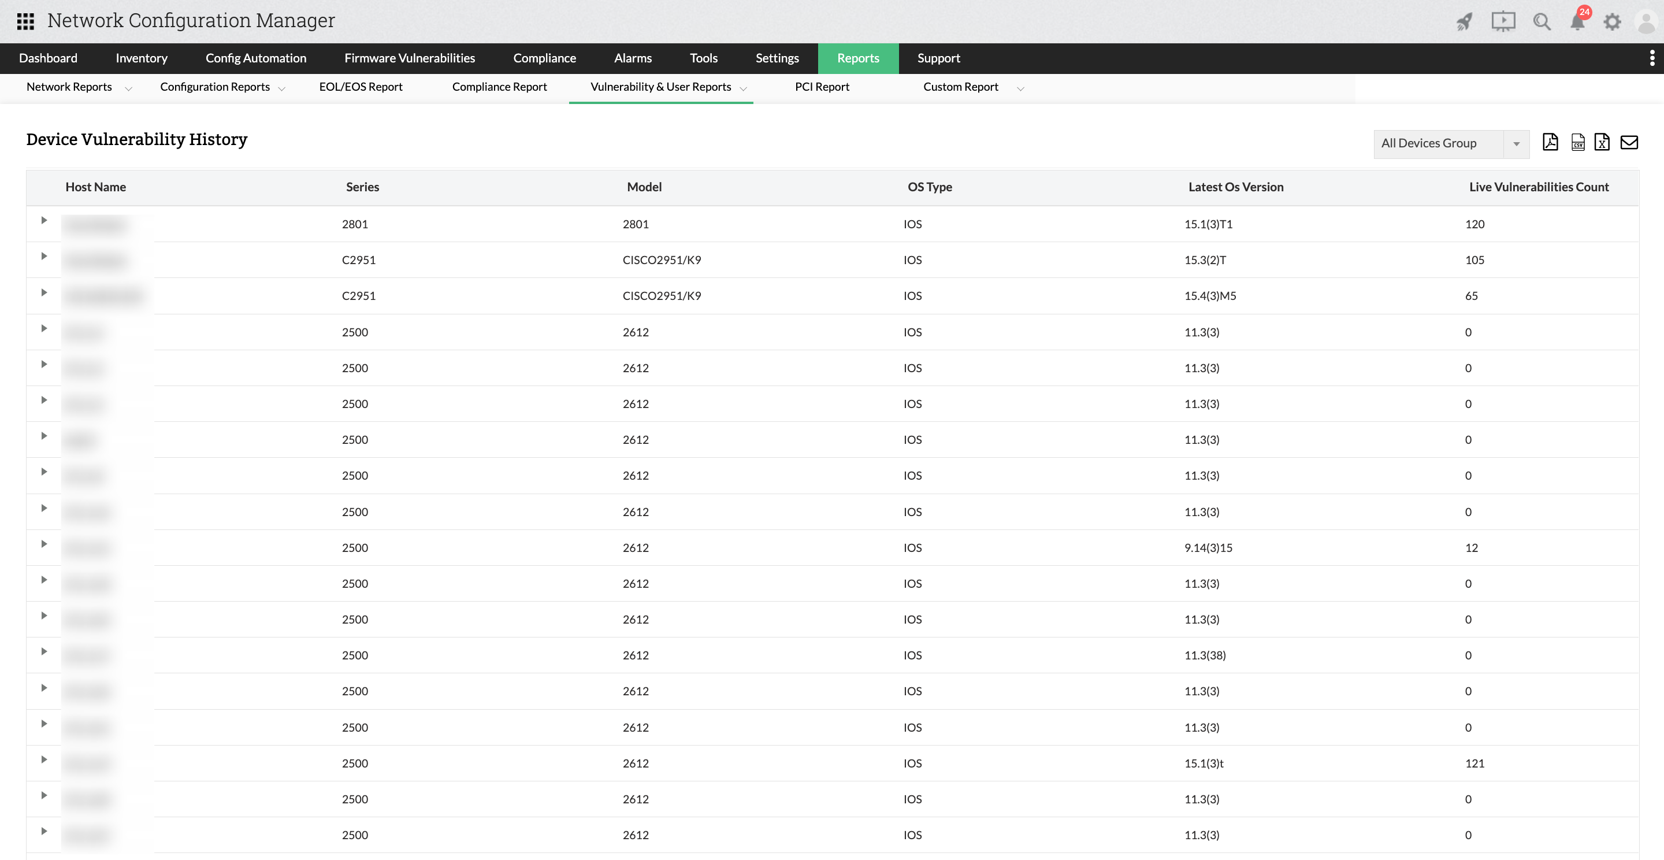Image resolution: width=1664 pixels, height=860 pixels.
Task: Open the three-dot overflow menu
Action: [x=1652, y=58]
